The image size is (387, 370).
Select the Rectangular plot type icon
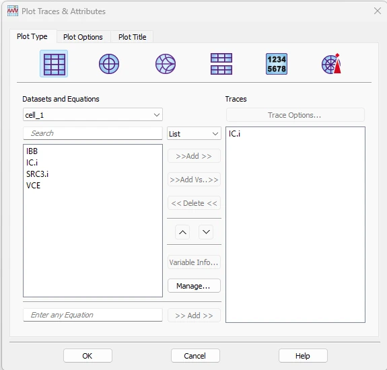(x=54, y=64)
